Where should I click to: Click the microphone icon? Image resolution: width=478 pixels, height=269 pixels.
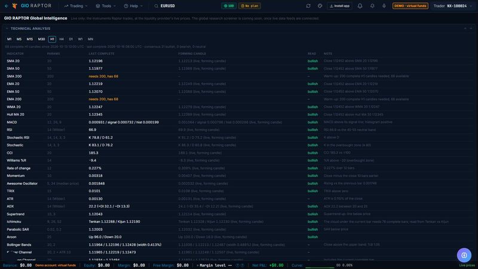click(384, 6)
